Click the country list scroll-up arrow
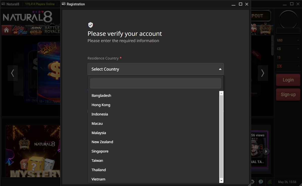Viewport: 302px width, 186px height. click(221, 93)
